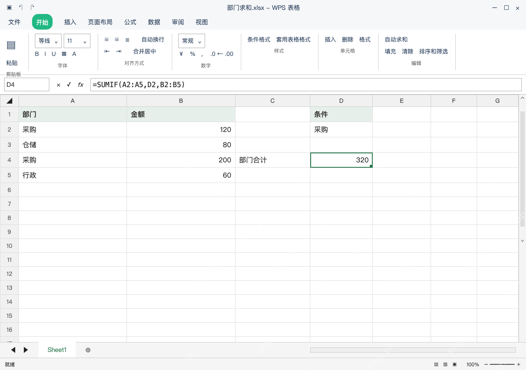
Task: Align cell text to the right
Action: tap(127, 39)
